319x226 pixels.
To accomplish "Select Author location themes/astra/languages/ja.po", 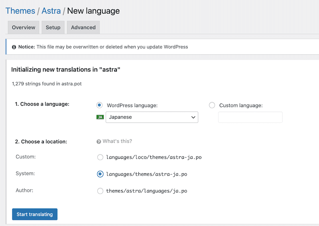I will click(100, 191).
